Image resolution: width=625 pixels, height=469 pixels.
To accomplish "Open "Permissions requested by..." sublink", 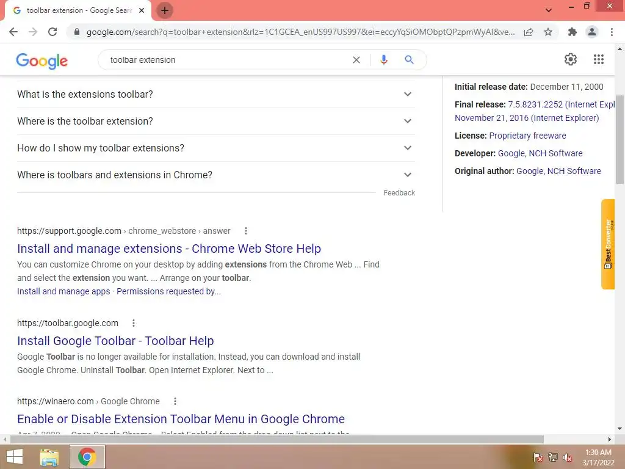I will (x=168, y=291).
